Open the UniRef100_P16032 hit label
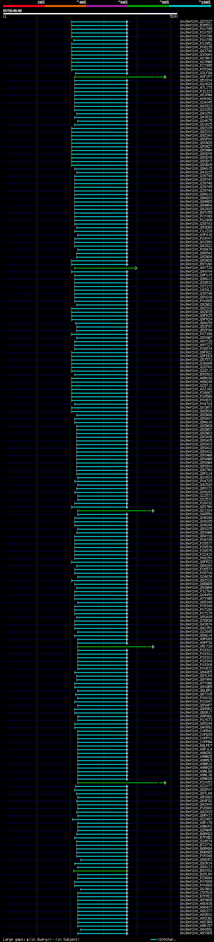The width and height of the screenshot is (214, 942). coord(196,503)
